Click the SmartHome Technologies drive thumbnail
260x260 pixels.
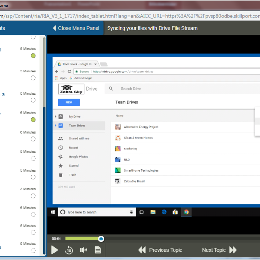[118, 170]
